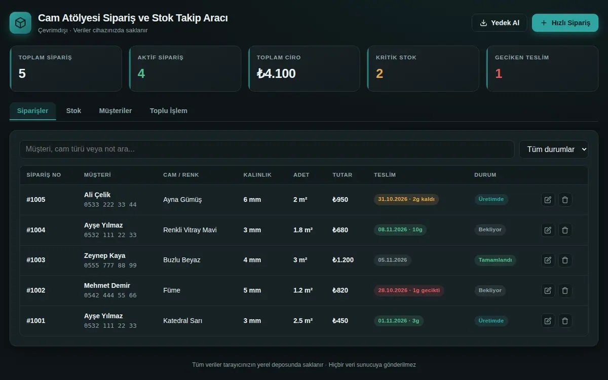Click the delivery badge 01.11.2026 · 3g

click(x=399, y=321)
